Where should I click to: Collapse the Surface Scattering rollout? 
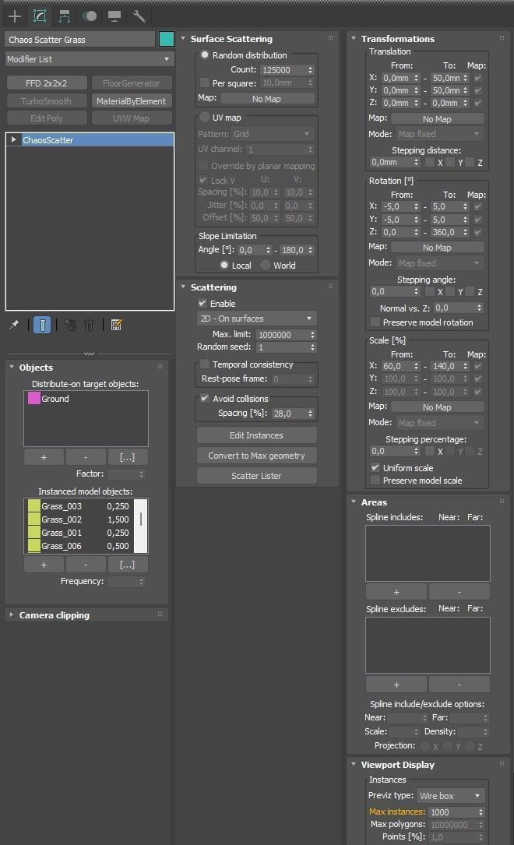coord(183,39)
